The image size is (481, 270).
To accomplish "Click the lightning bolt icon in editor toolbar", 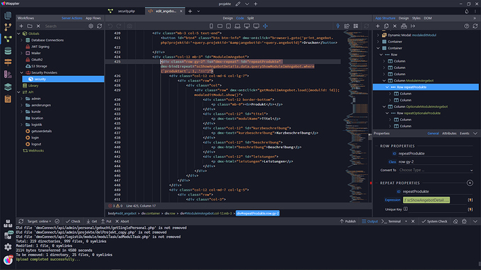I will point(337,26).
